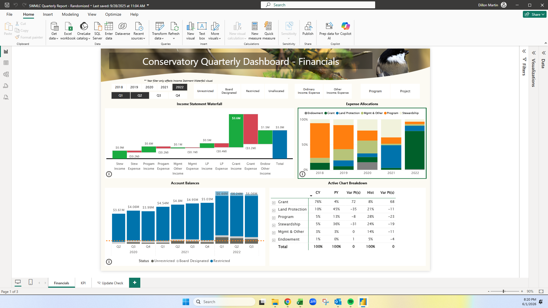Switch to the Update Check page
The image size is (548, 308).
coord(110,283)
